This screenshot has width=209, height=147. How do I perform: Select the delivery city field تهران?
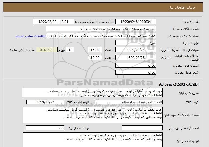135,73
